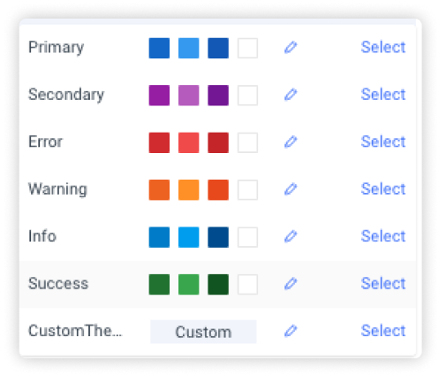Click Select on the Success row
The image size is (439, 376).
point(383,283)
